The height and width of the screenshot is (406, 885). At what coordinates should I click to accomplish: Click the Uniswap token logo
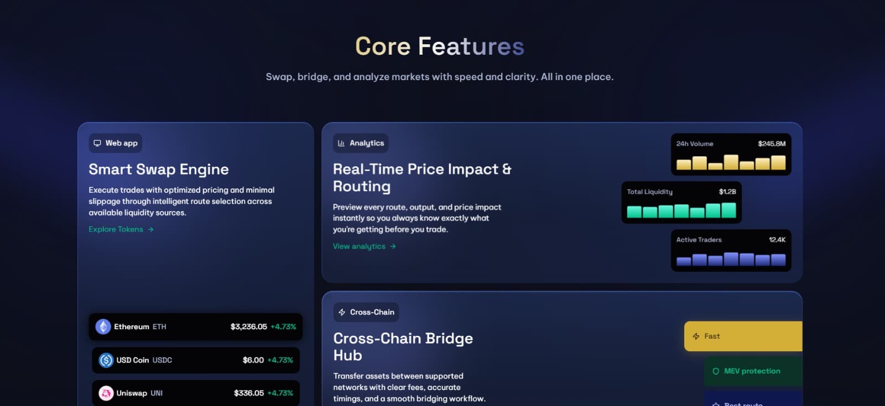tap(106, 393)
